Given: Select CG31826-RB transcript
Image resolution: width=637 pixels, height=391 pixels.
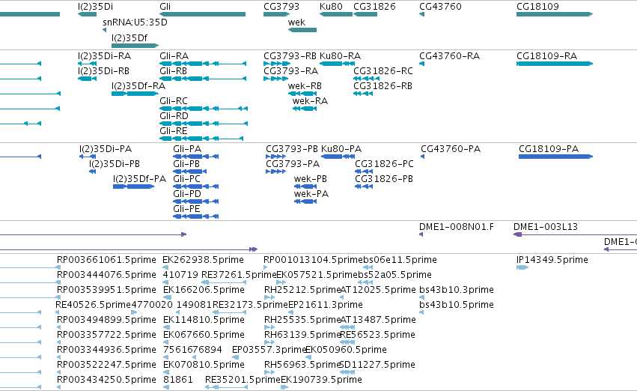Looking at the screenshot, I should point(382,86).
